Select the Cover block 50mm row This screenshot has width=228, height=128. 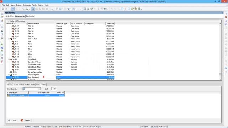(60, 62)
